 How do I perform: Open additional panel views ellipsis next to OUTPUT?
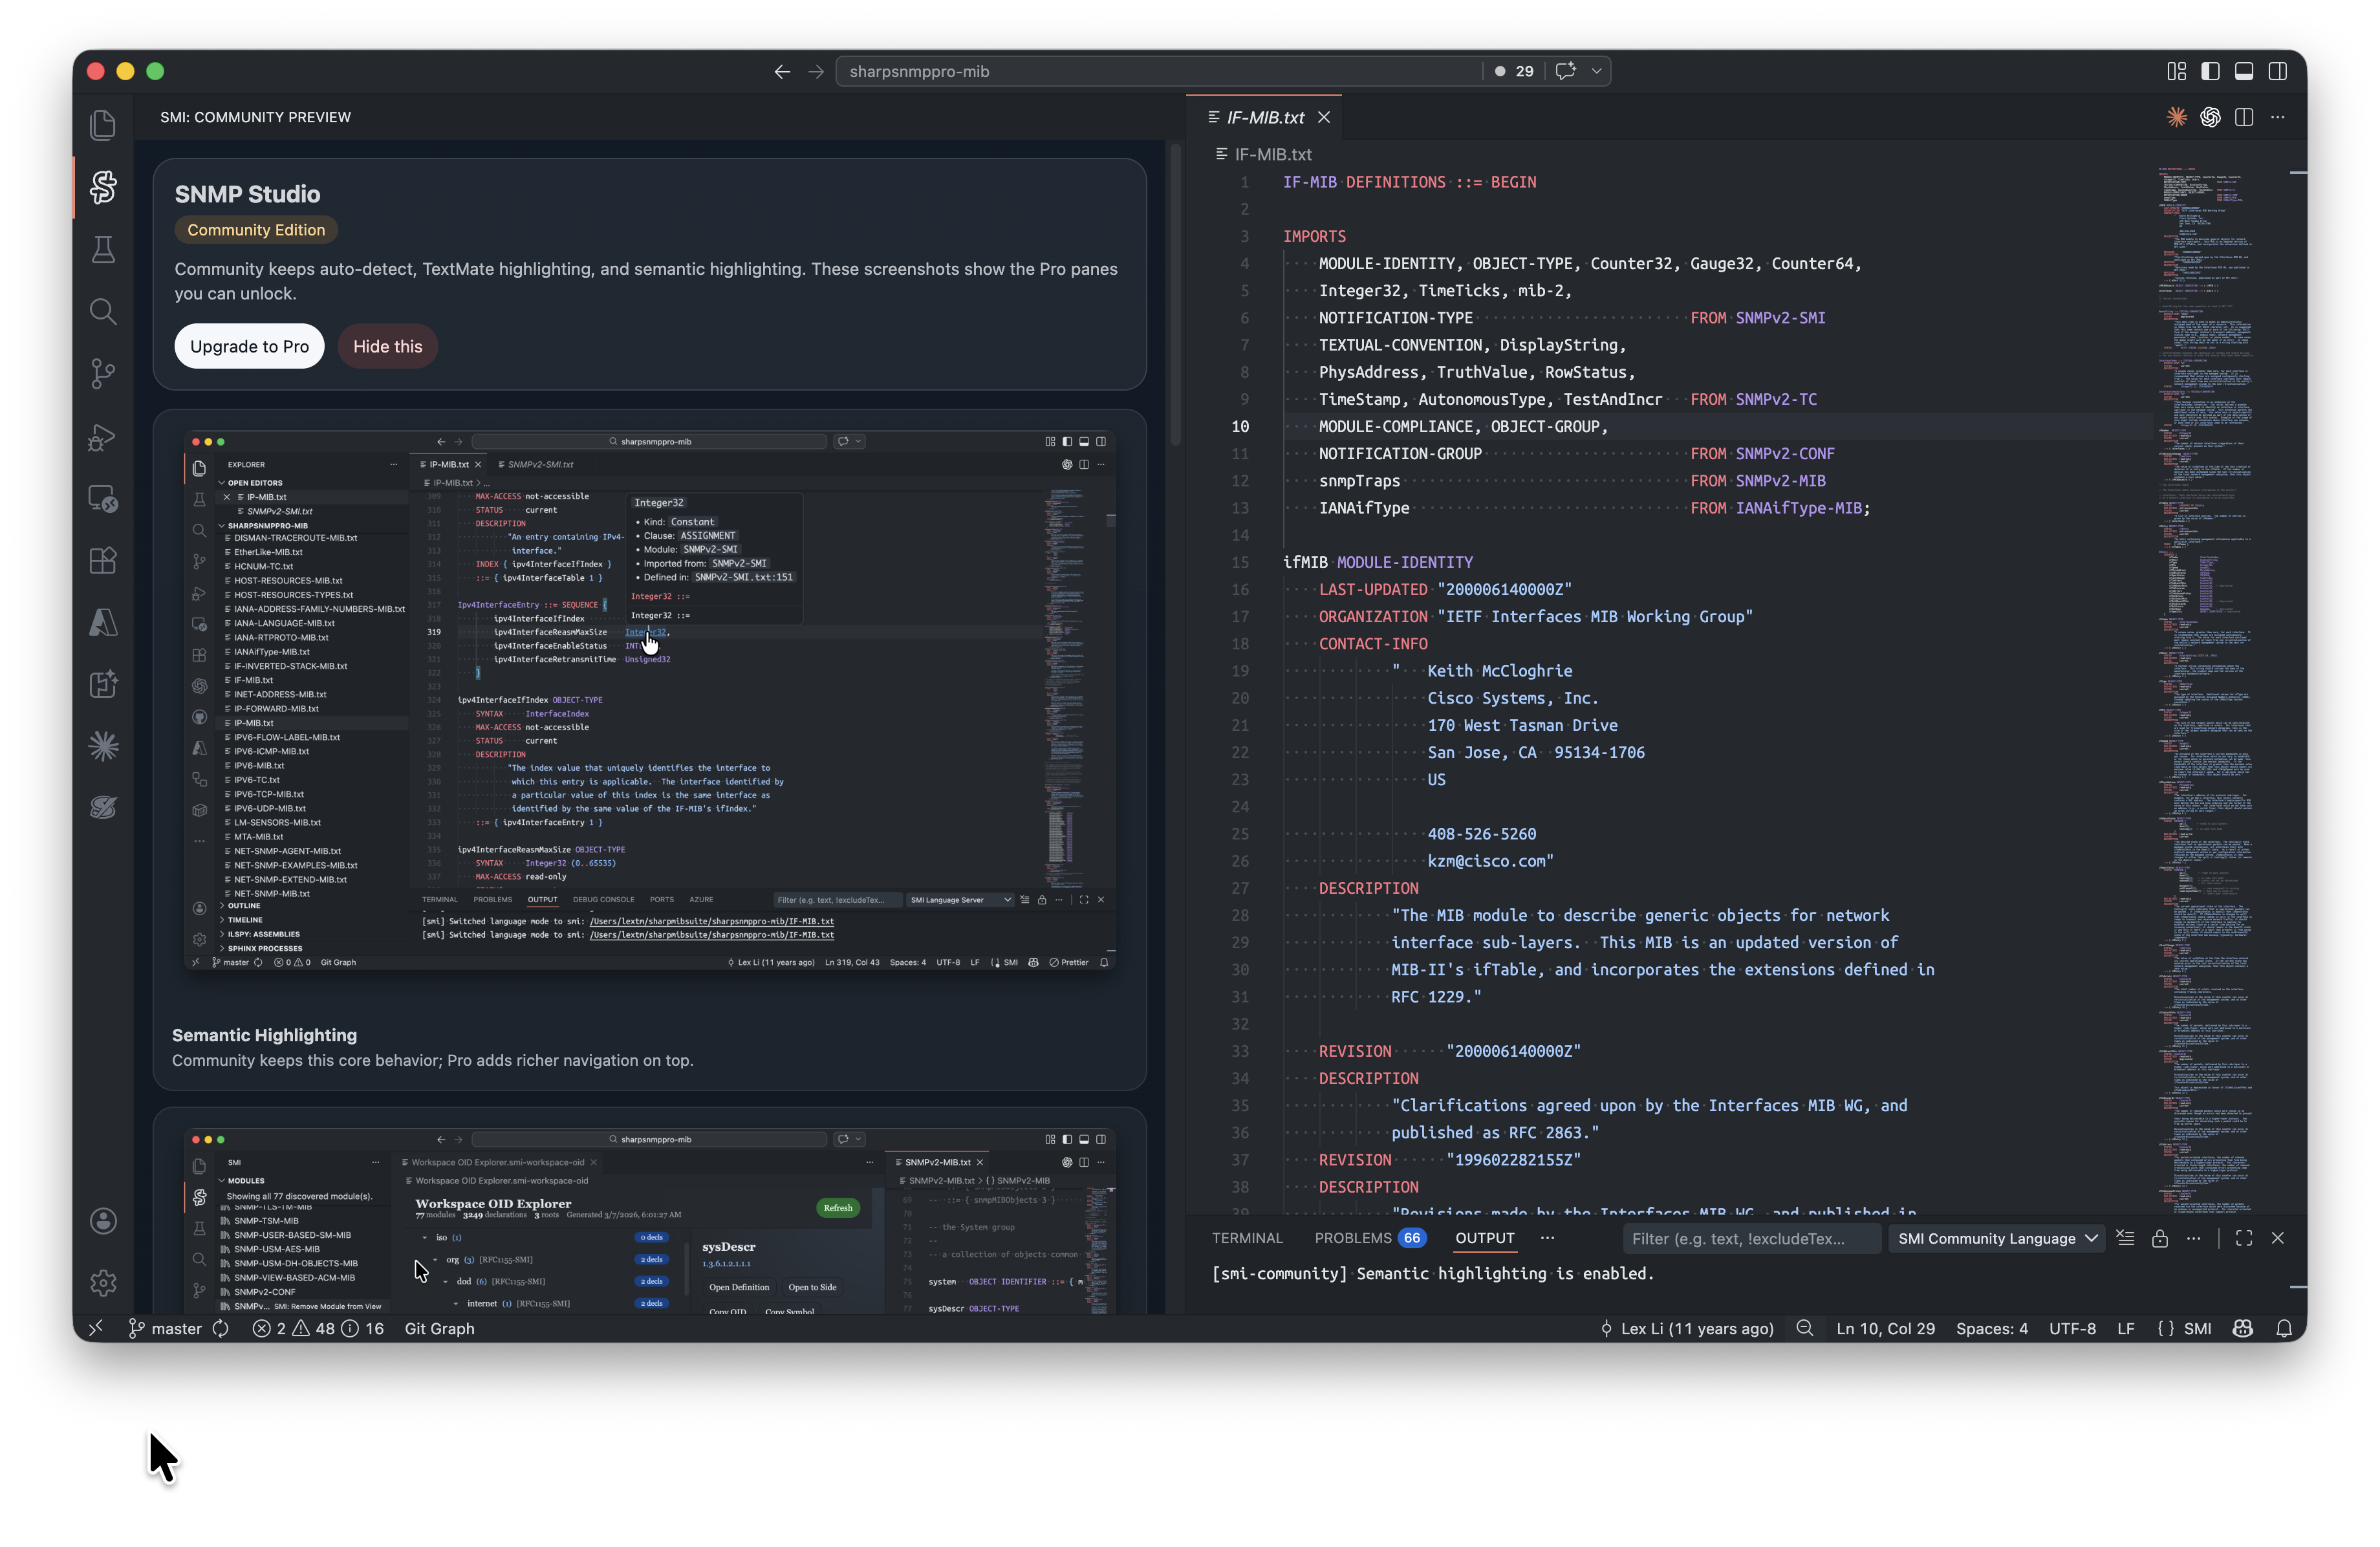[1547, 1238]
